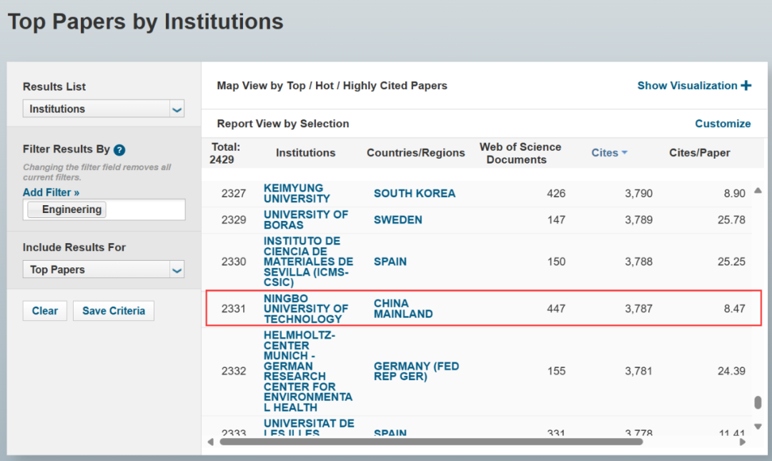Sort by the Cites column header

[605, 153]
